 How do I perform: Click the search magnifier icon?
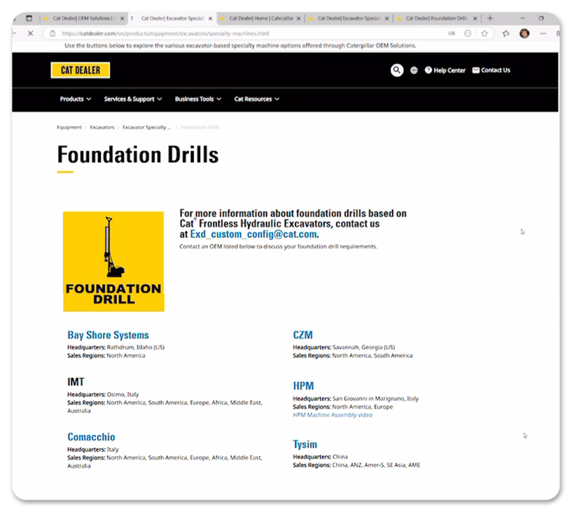[397, 70]
